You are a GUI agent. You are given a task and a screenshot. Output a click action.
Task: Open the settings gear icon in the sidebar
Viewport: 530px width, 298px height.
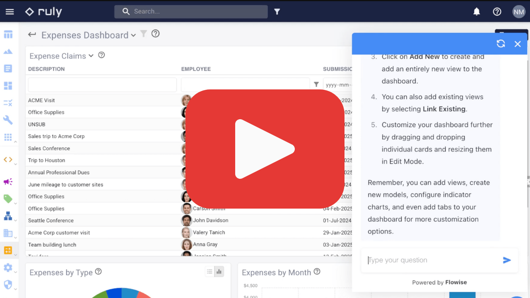8,267
